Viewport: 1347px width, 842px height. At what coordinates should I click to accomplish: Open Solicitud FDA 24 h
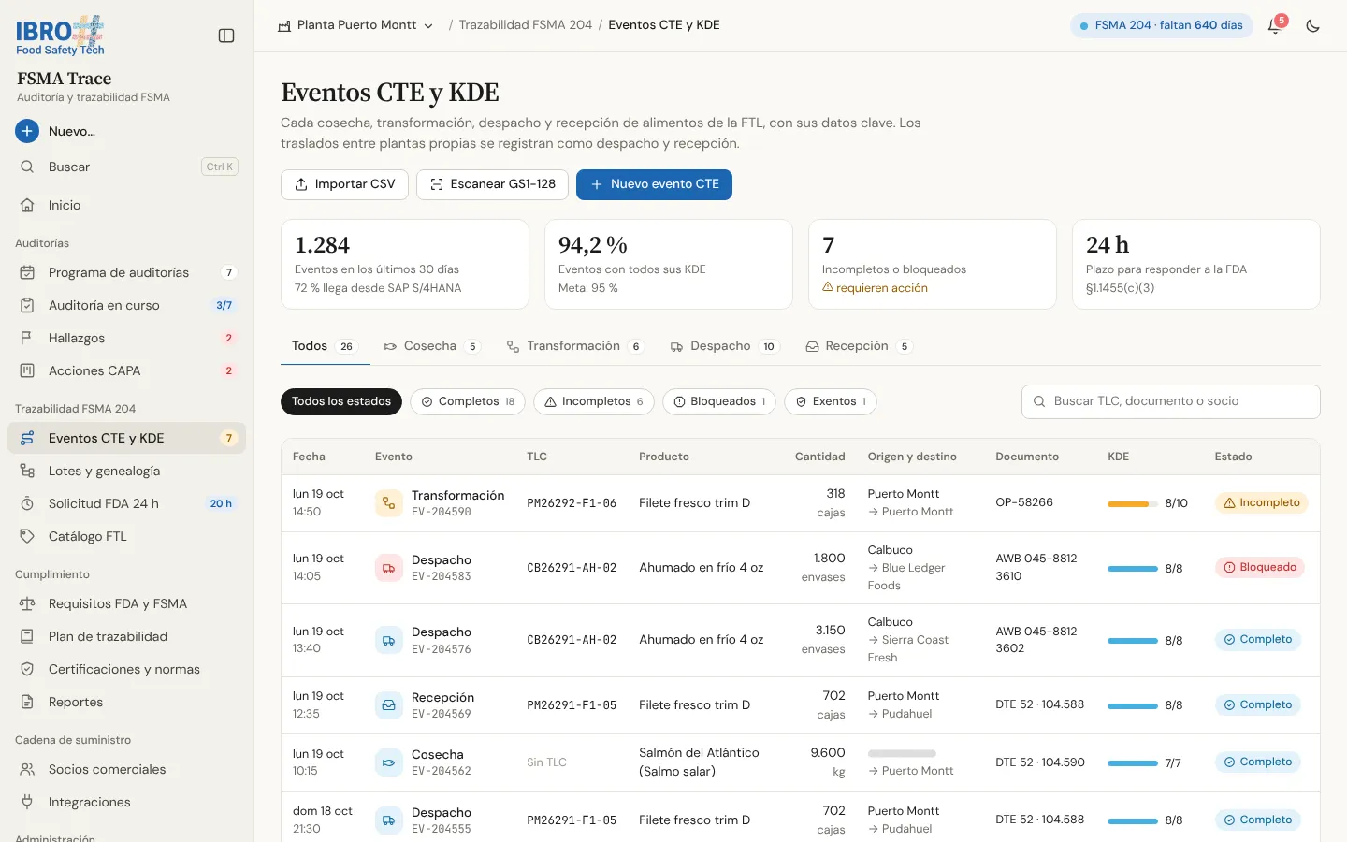click(x=126, y=503)
